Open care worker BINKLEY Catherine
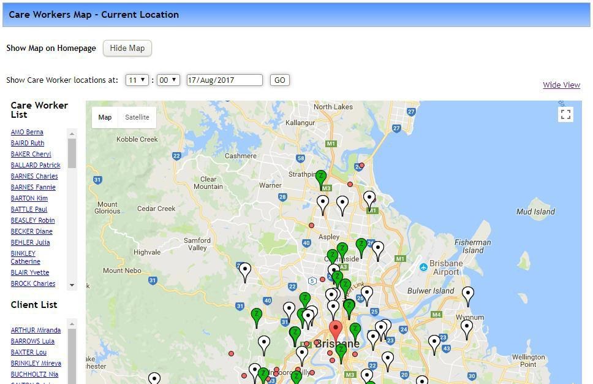The image size is (593, 384). (25, 257)
